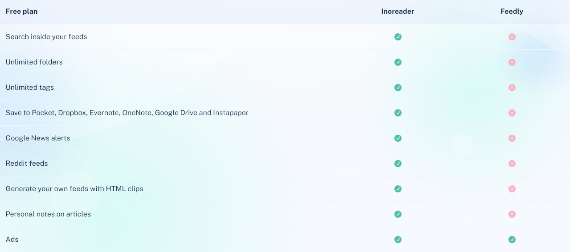The width and height of the screenshot is (570, 252).
Task: Click Inoreader check mark for Unlimited folders
Action: point(398,62)
